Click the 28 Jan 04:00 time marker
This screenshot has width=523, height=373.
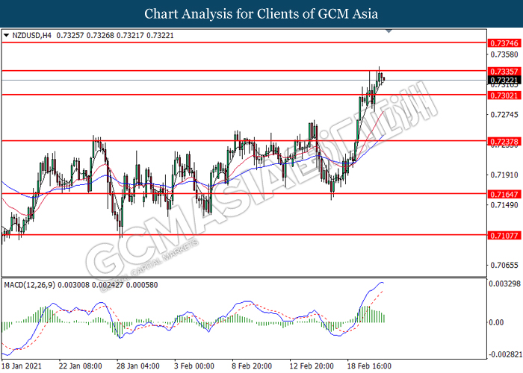click(138, 366)
